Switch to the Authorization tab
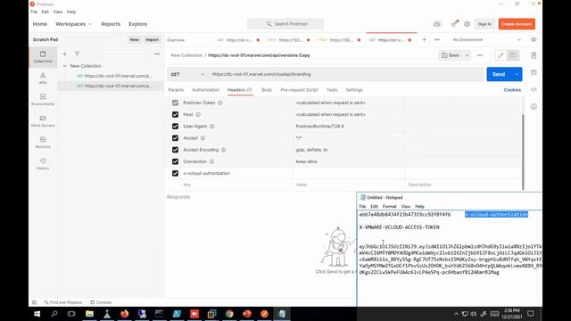Viewport: 571px width, 321px height. (205, 90)
